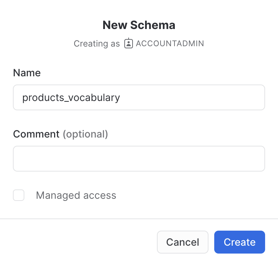Click into the empty Comment text box
The image size is (278, 260).
(x=139, y=159)
